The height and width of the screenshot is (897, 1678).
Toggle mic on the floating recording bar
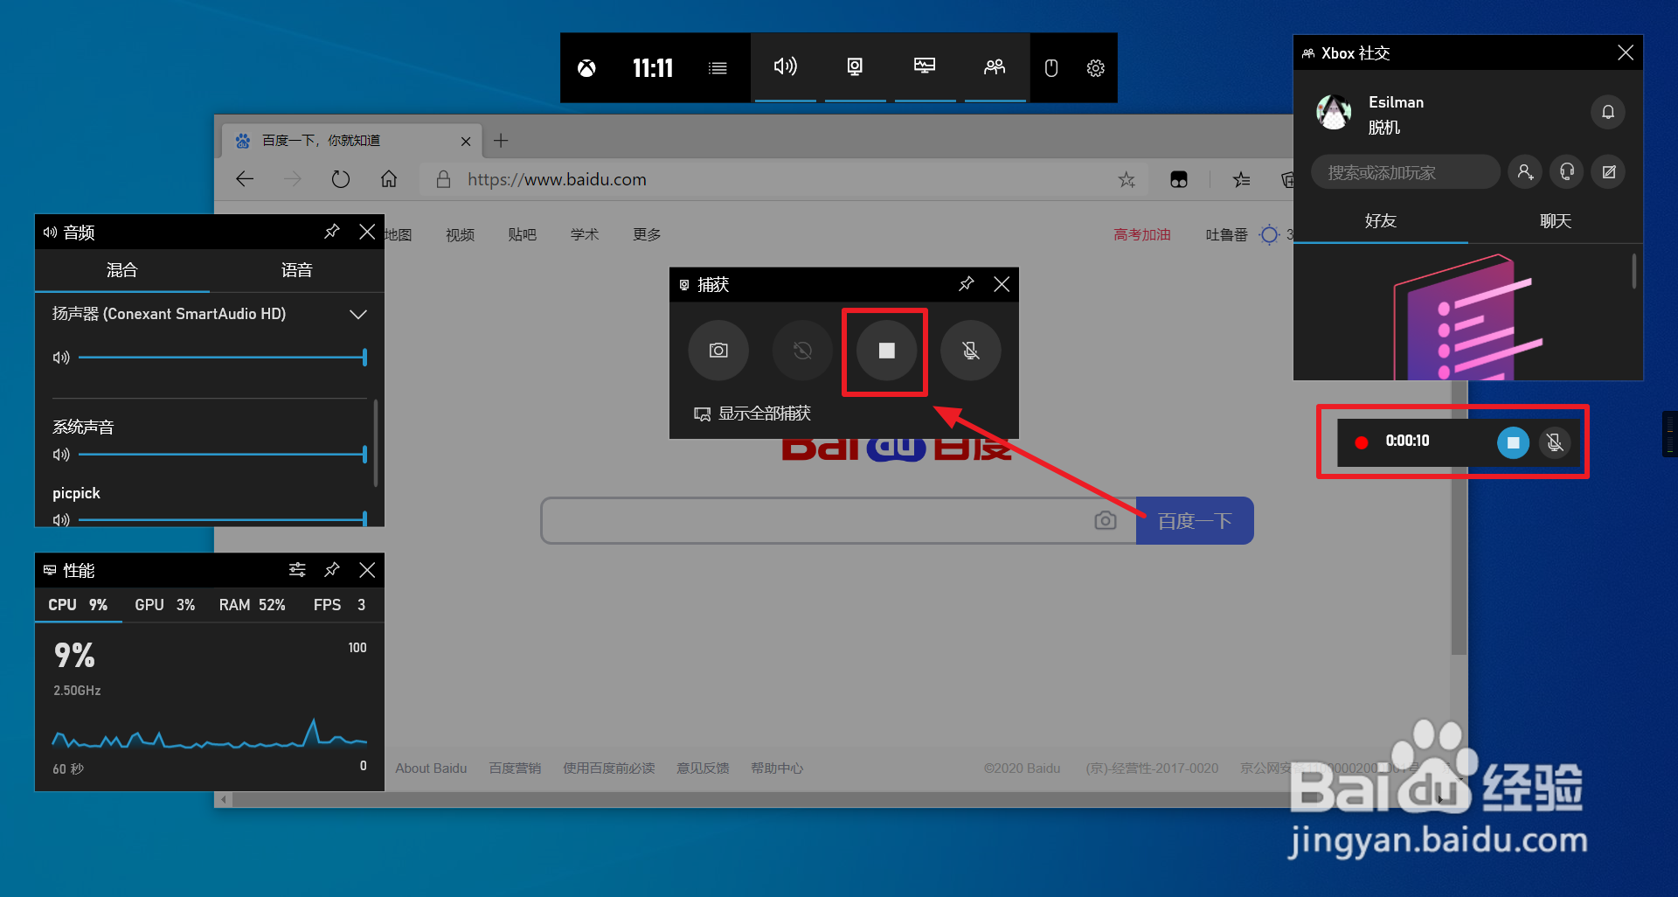point(1555,442)
